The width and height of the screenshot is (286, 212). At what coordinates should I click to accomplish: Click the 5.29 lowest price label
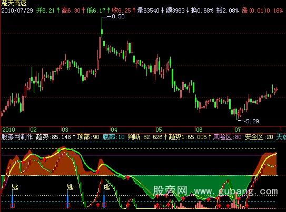point(252,121)
